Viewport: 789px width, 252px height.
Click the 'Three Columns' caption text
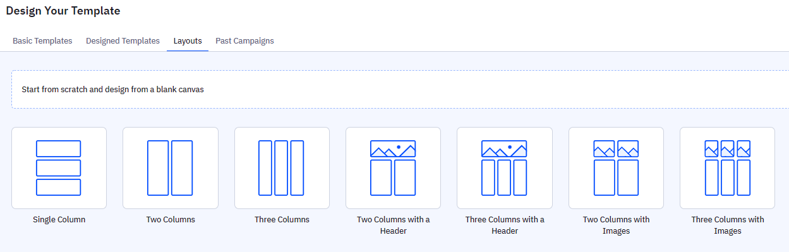[282, 220]
